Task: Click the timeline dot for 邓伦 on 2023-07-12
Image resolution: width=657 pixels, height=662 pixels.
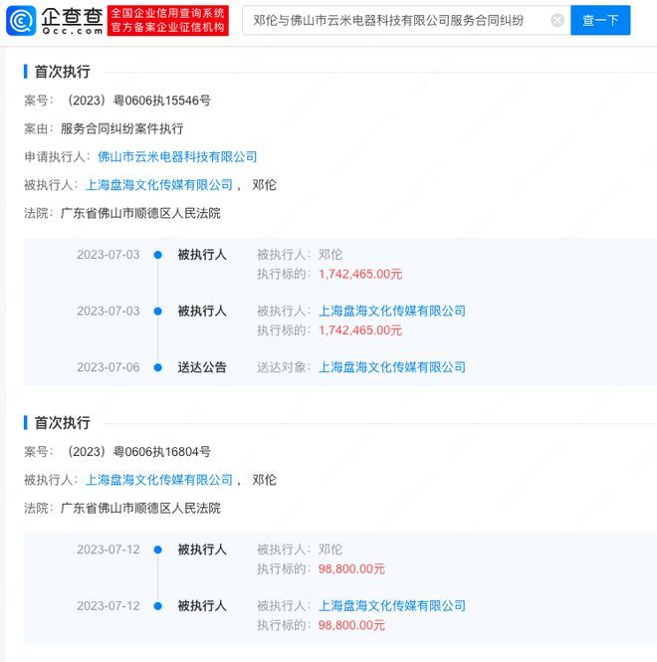Action: pyautogui.click(x=158, y=550)
